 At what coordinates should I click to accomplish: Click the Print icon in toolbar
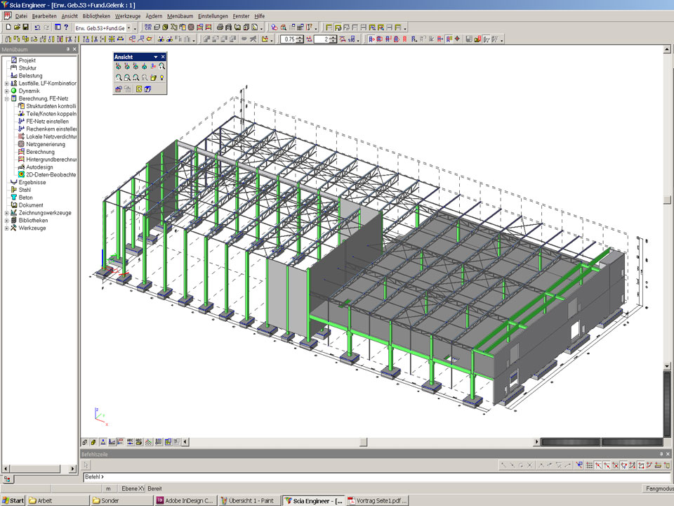point(220,27)
